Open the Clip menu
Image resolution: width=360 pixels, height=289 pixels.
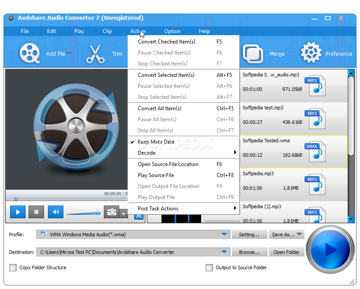(107, 31)
